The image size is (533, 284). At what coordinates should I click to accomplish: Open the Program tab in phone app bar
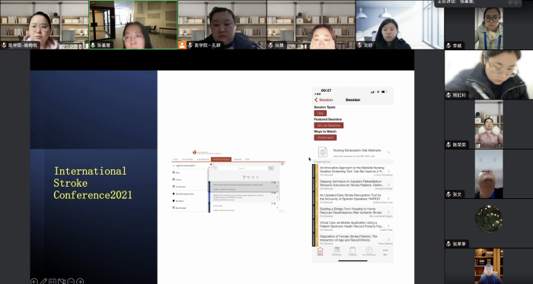point(353,251)
